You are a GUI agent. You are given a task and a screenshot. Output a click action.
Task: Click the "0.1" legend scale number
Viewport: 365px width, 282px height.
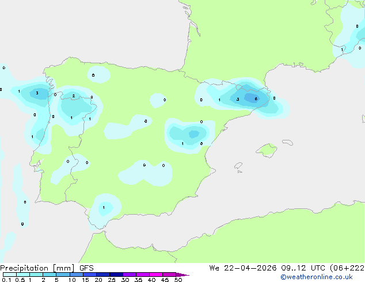click(x=6, y=280)
